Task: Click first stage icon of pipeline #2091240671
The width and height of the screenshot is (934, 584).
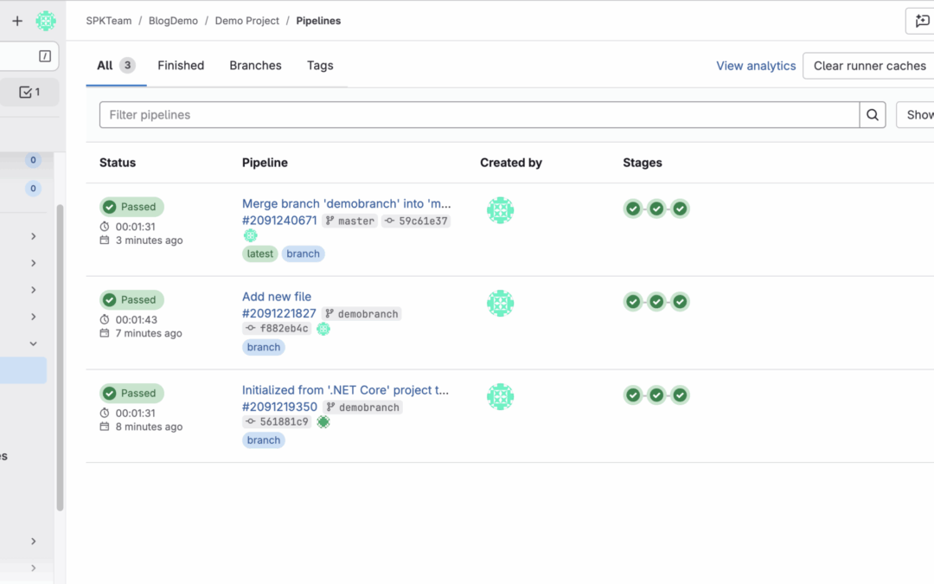Action: (x=633, y=209)
